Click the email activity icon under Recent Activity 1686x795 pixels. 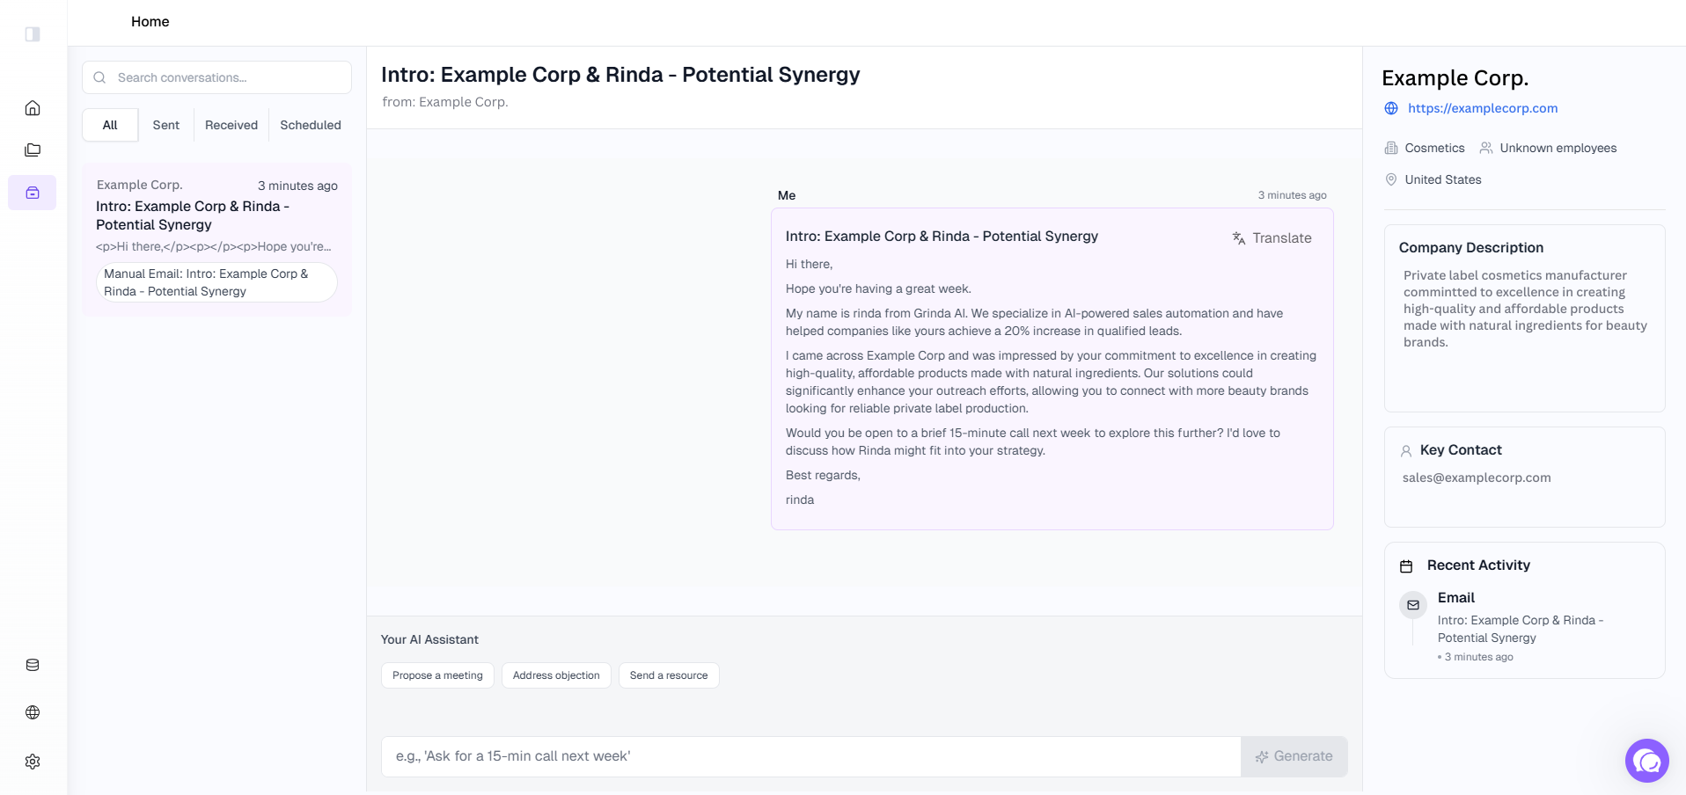point(1413,605)
